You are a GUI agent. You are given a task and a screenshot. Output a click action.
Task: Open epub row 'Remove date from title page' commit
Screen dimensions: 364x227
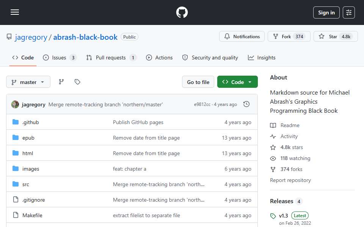146,138
